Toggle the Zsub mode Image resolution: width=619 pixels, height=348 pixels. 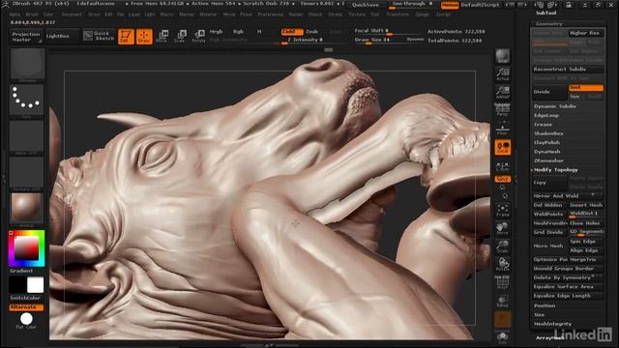pos(311,31)
